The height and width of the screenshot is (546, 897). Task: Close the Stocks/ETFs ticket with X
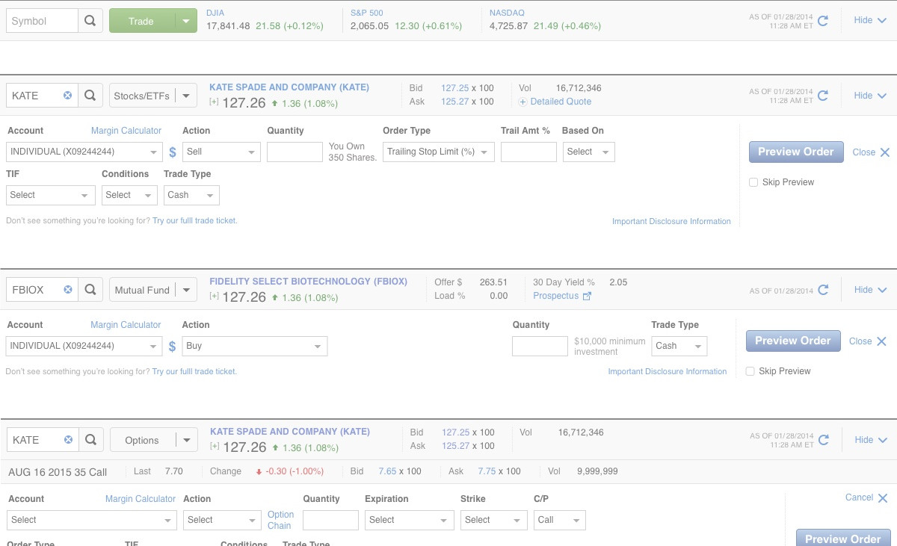[885, 152]
